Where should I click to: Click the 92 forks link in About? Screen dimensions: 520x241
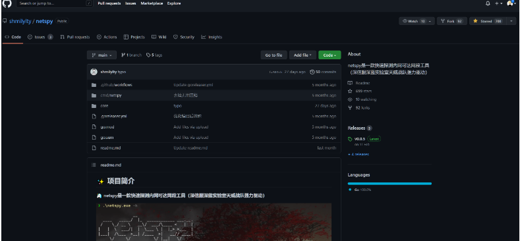tap(359, 108)
